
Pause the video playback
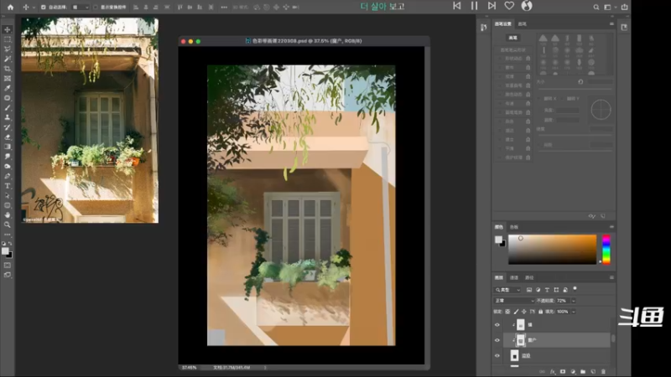click(x=474, y=6)
